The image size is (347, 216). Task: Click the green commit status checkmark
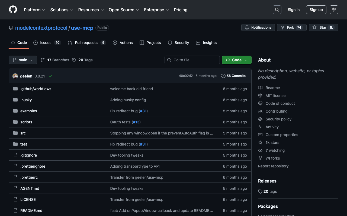click(x=50, y=76)
